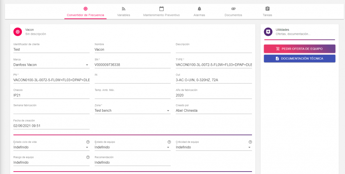Go to Mantenimiento Preventivo tab
Viewport: 345px width, 174px height.
[x=161, y=11]
